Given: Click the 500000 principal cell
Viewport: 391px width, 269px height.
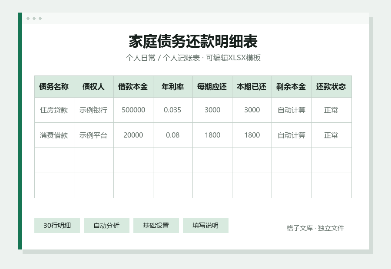Looking at the screenshot, I should coord(133,110).
